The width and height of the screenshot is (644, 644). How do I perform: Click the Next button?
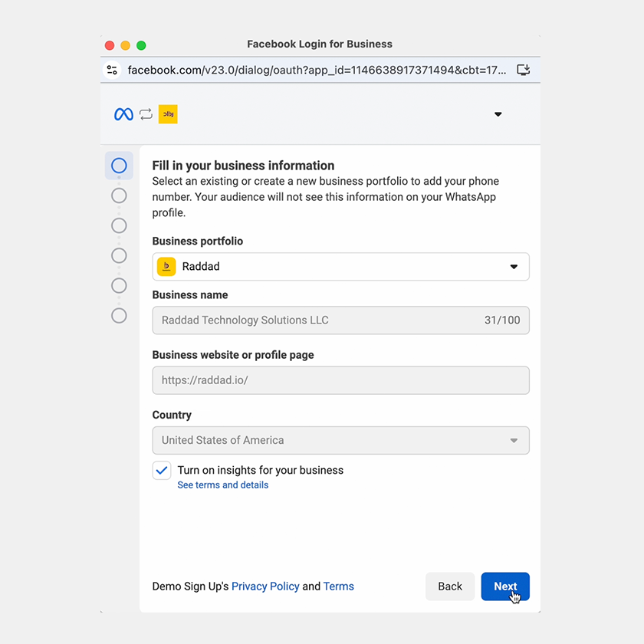[505, 586]
